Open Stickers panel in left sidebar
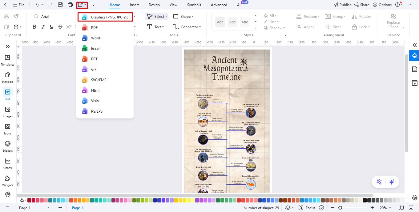The width and height of the screenshot is (419, 212). pos(8,146)
